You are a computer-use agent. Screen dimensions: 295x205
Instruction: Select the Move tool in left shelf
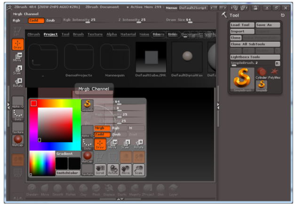click(x=18, y=58)
